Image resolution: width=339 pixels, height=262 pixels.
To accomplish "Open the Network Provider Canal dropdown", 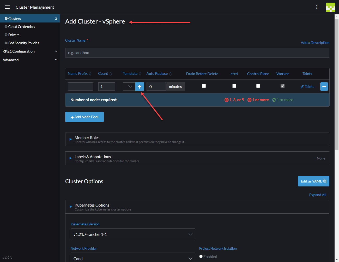I will [133, 258].
